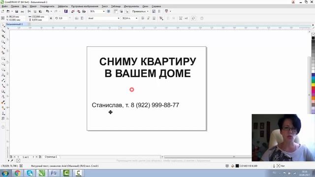
Task: Open the Эффекты menu
Action: (x=63, y=6)
